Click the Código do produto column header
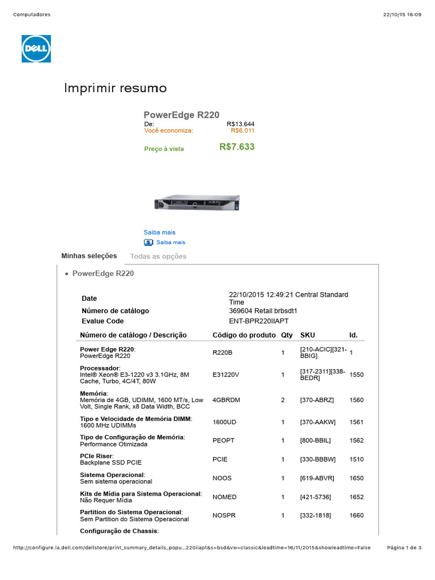The image size is (435, 580). click(x=244, y=335)
